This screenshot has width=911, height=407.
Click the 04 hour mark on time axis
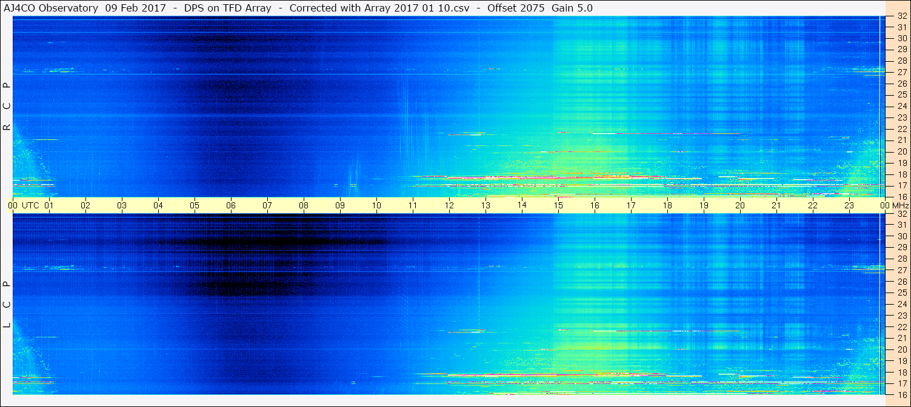(x=158, y=205)
